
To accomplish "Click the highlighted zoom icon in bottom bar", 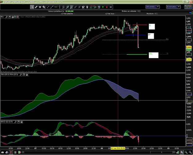I will point(182,152).
